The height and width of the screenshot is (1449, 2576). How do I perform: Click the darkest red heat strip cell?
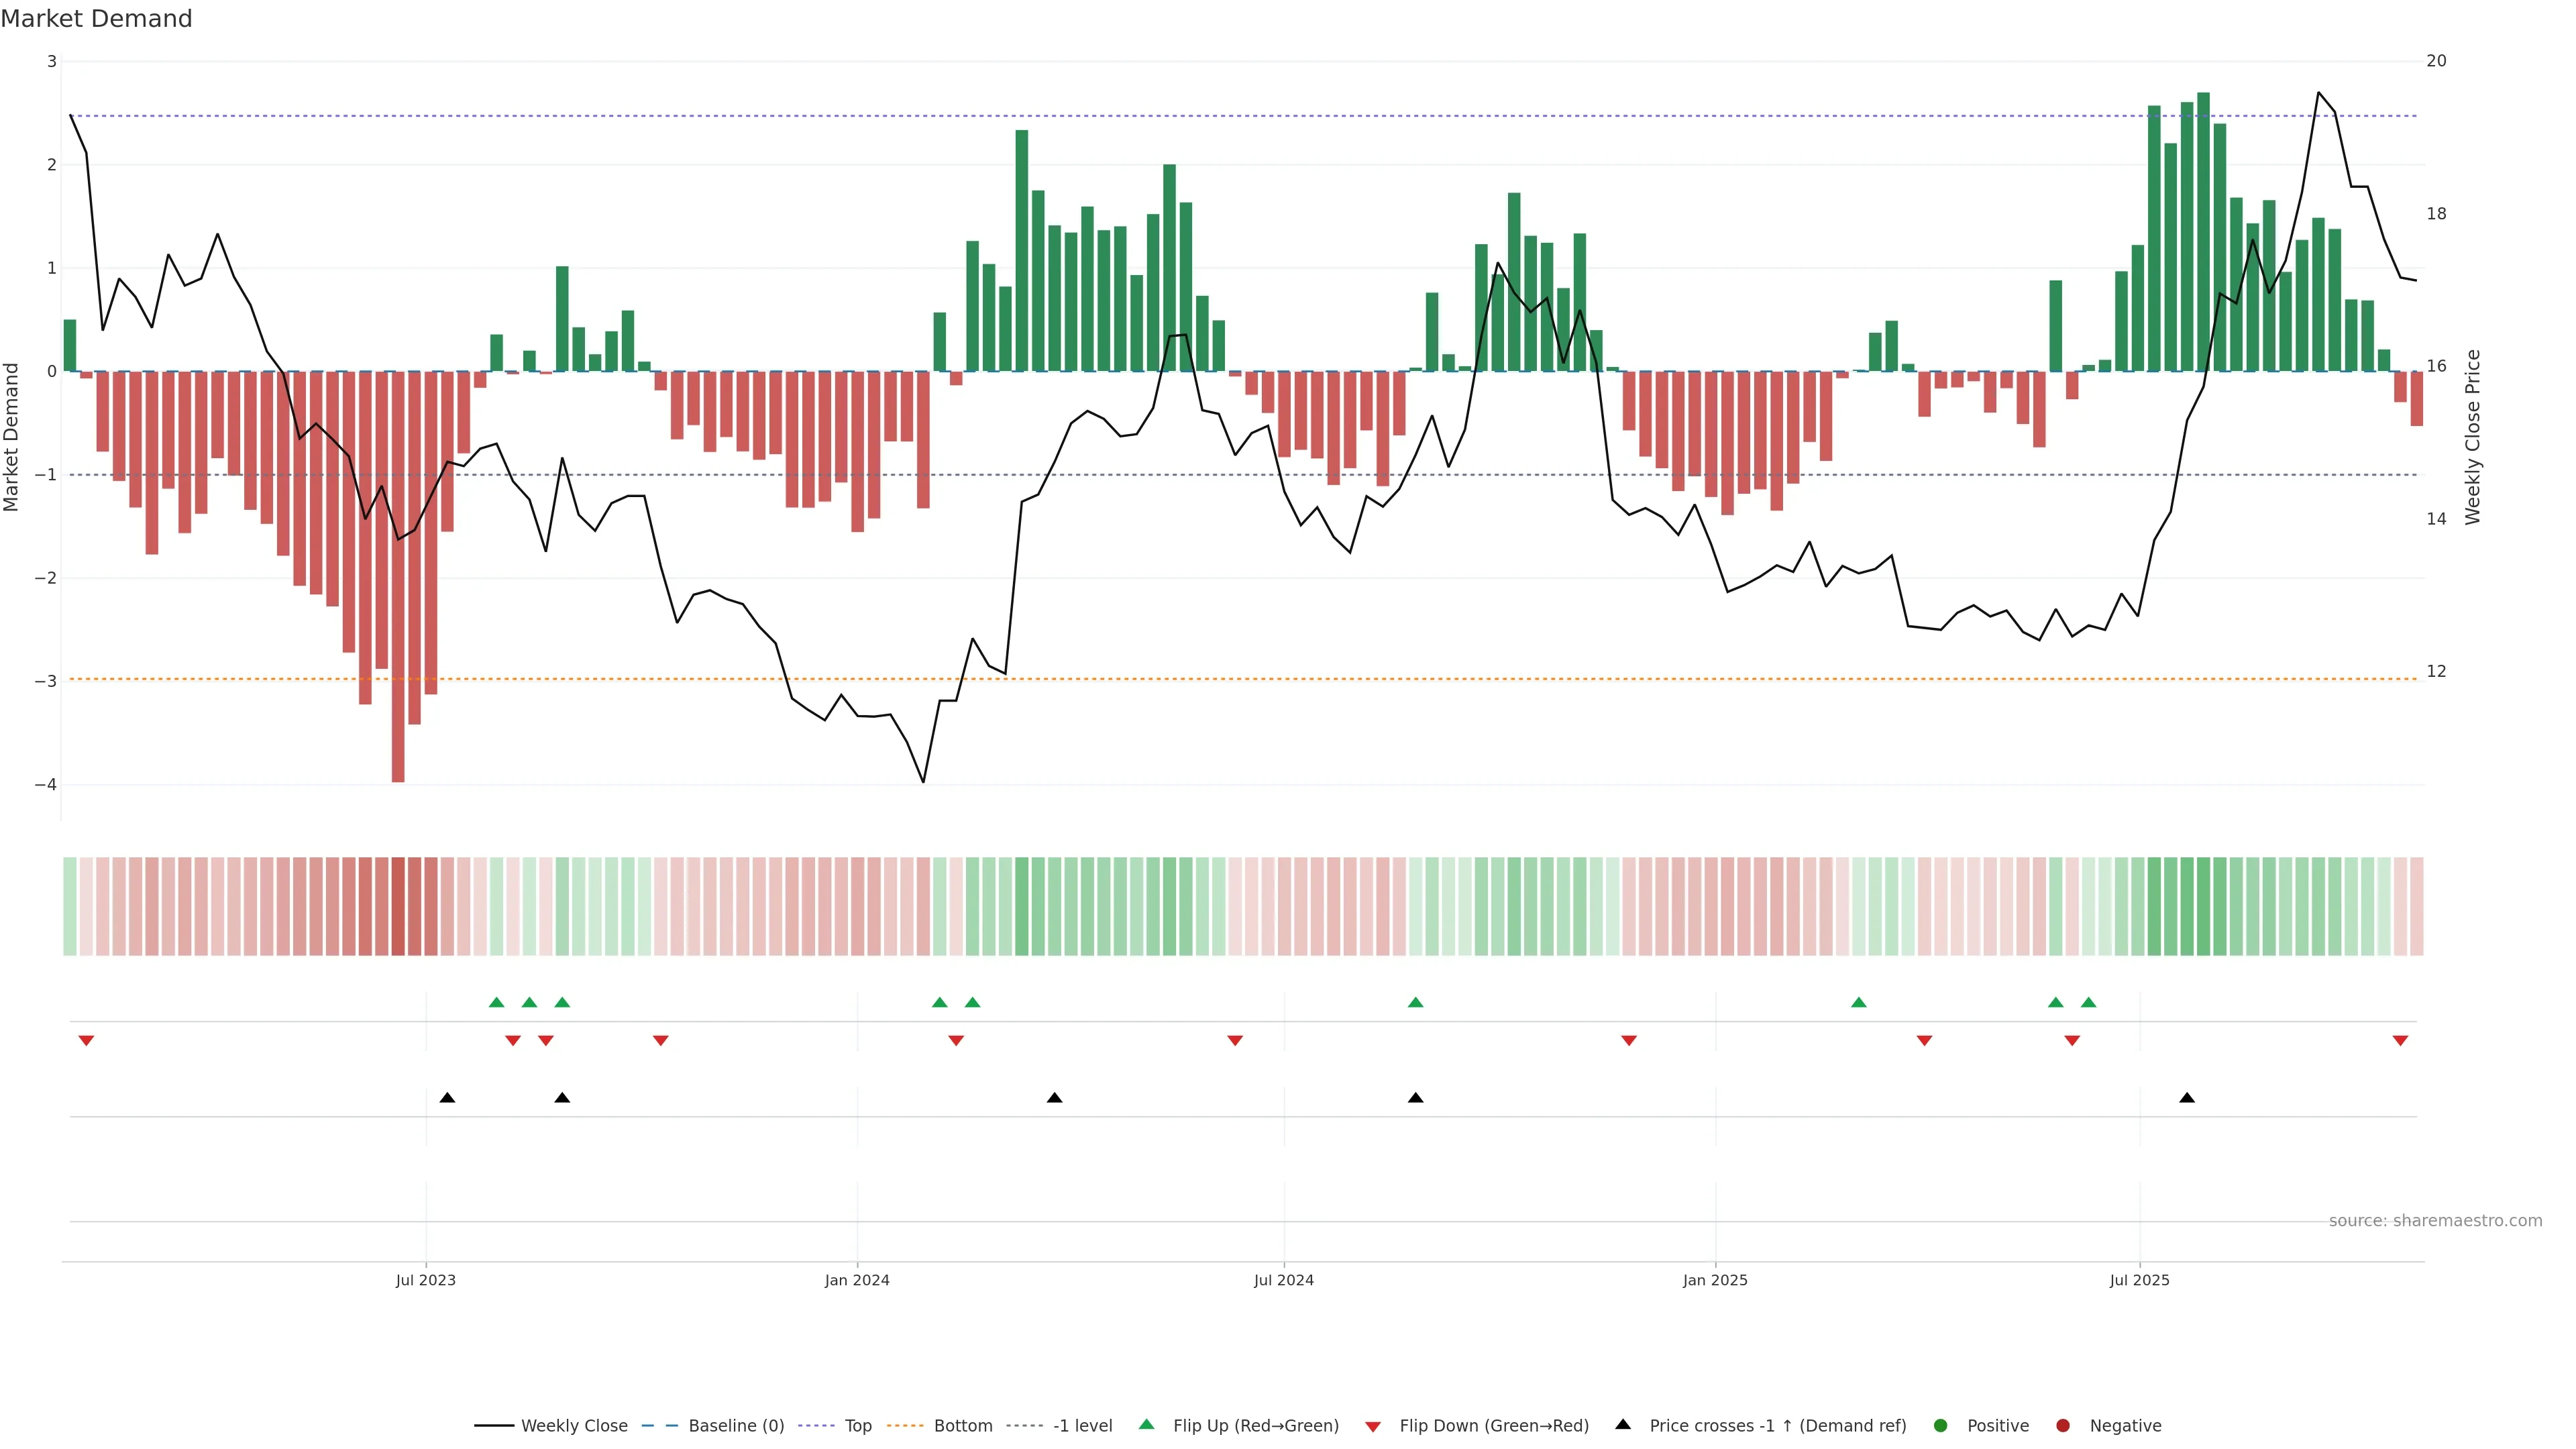[398, 906]
